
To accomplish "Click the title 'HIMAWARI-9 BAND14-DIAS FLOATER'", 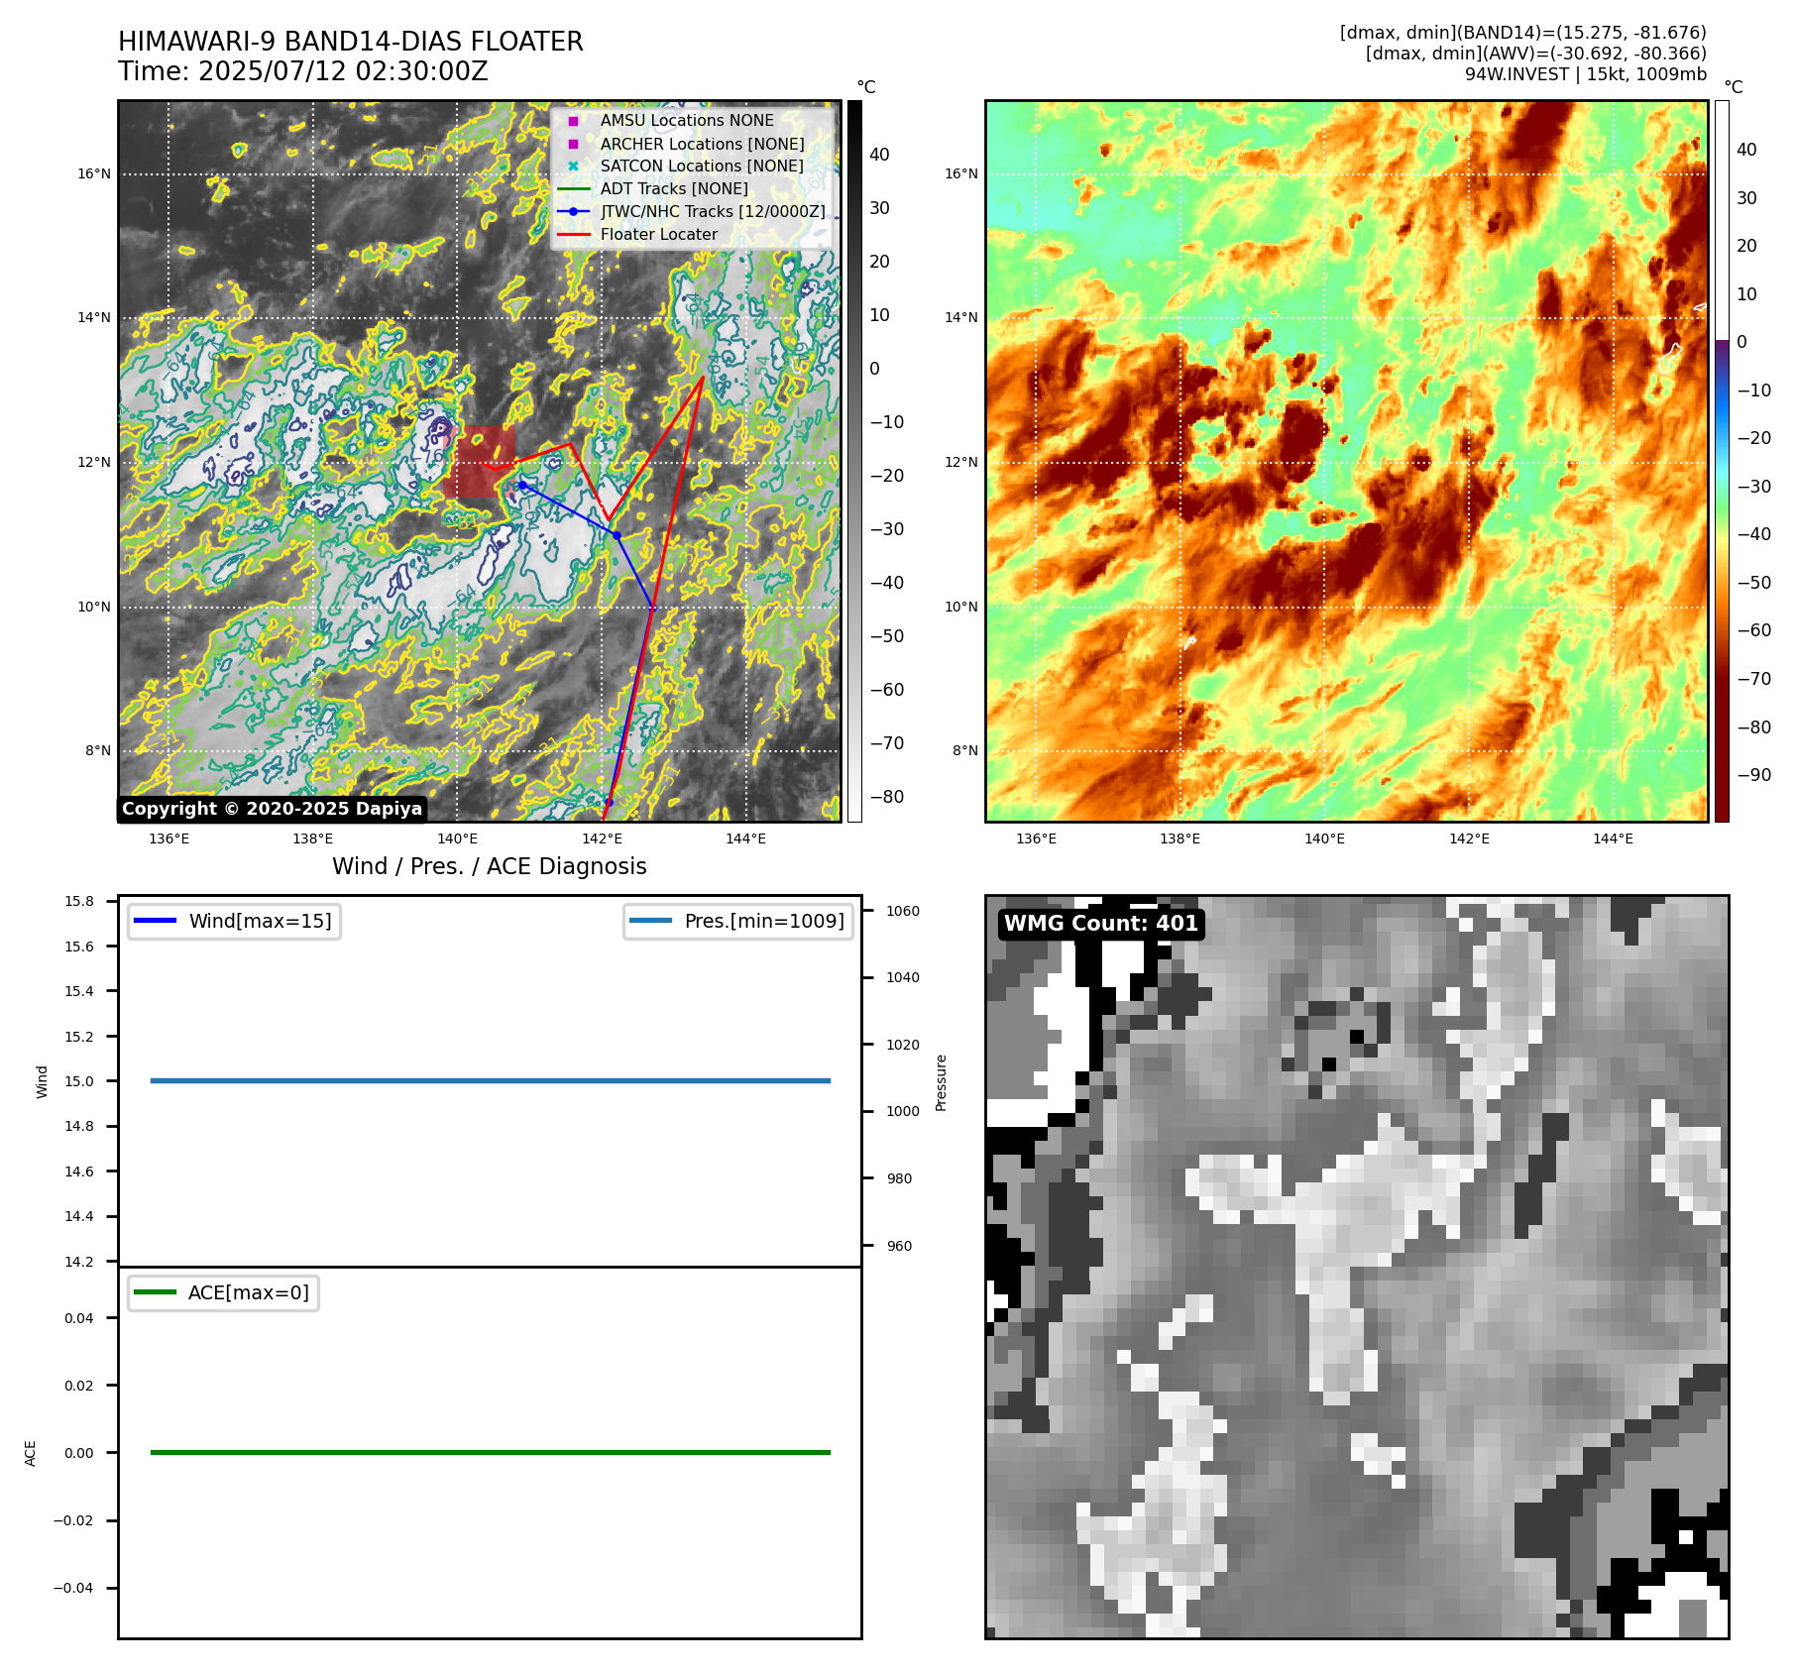I will (351, 42).
